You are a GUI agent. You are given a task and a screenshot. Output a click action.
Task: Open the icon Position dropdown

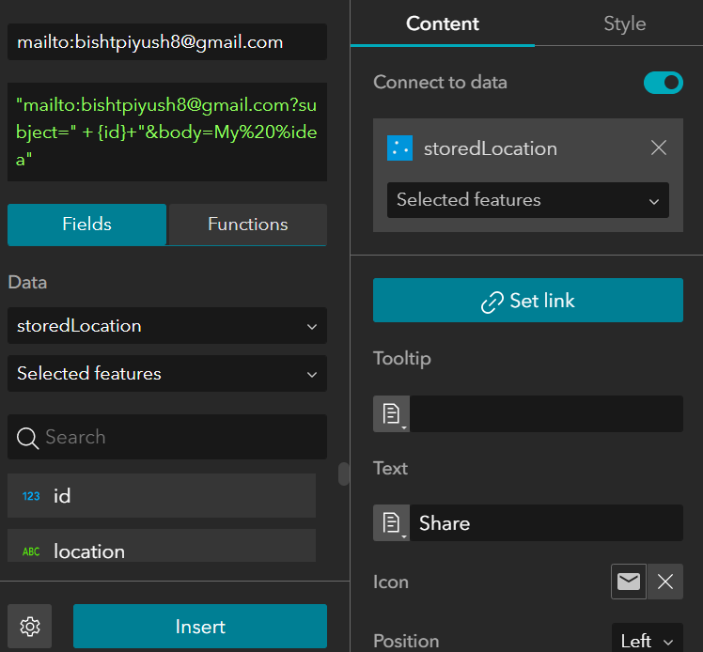(647, 641)
